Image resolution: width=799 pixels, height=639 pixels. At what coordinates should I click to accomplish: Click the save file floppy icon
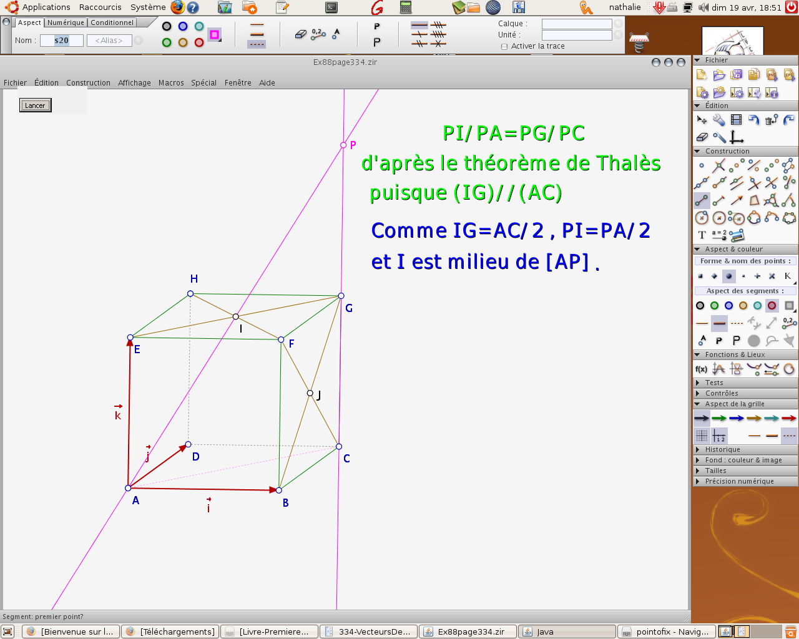coord(737,75)
